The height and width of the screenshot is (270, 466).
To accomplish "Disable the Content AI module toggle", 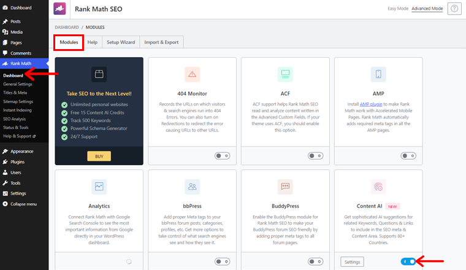I will pos(408,261).
